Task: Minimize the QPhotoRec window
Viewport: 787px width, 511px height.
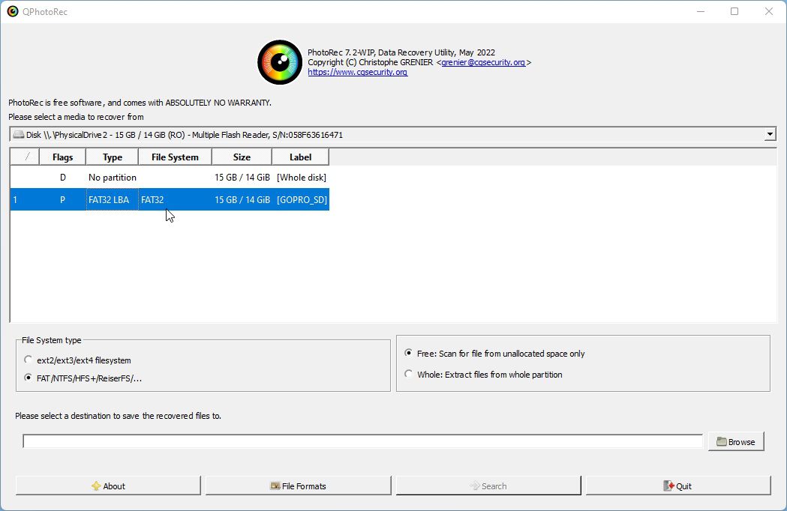Action: tap(701, 11)
